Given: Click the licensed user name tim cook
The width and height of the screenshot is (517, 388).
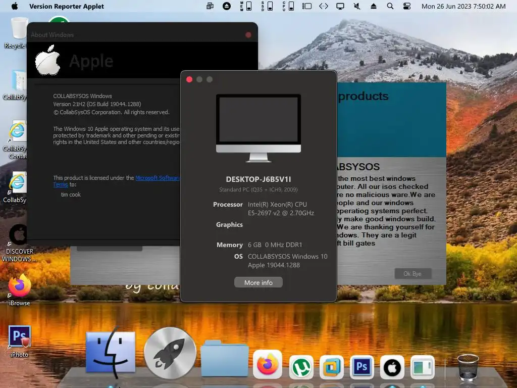Looking at the screenshot, I should pyautogui.click(x=71, y=195).
